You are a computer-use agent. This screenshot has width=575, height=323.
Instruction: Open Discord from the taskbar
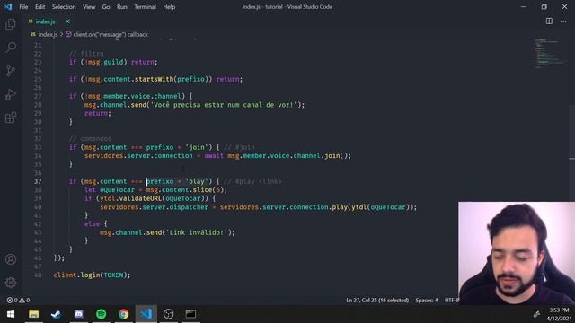coord(78,314)
